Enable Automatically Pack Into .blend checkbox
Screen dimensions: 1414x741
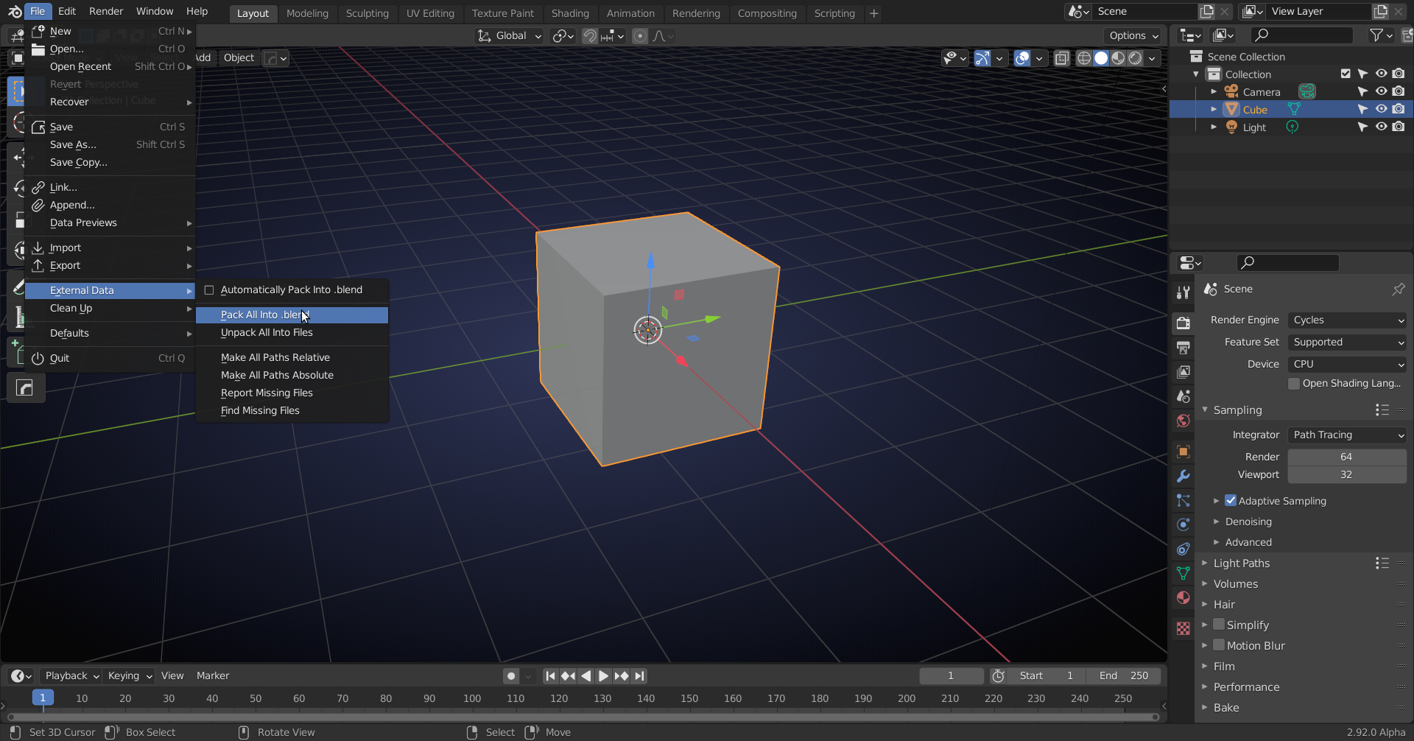pyautogui.click(x=209, y=290)
